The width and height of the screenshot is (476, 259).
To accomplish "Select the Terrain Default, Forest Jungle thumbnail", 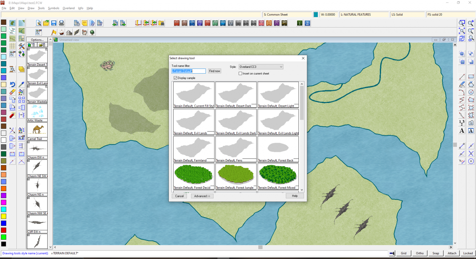I will click(236, 176).
